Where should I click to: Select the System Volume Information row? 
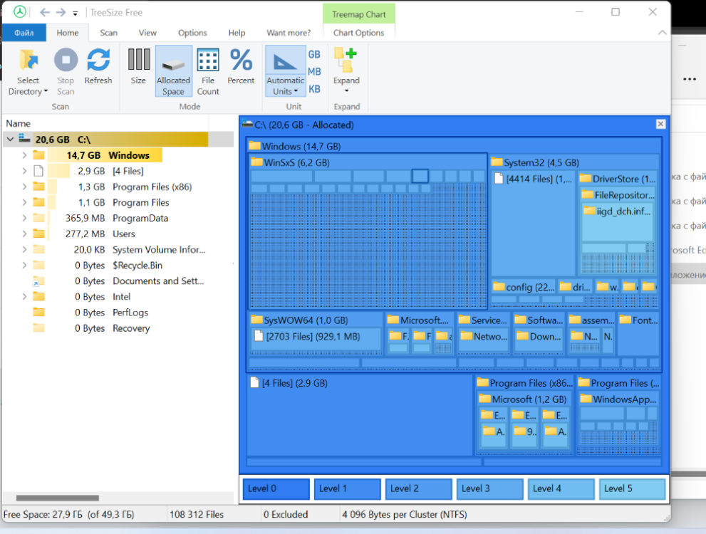tap(119, 250)
